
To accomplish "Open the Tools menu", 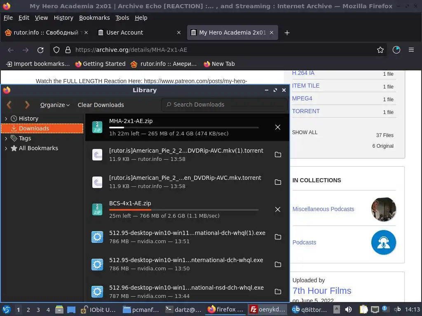I will click(x=122, y=18).
